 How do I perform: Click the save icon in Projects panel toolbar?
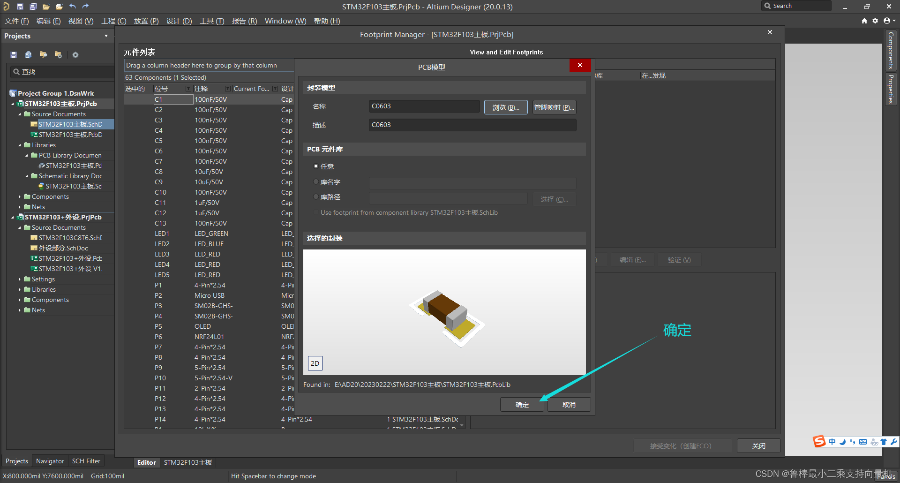[14, 55]
